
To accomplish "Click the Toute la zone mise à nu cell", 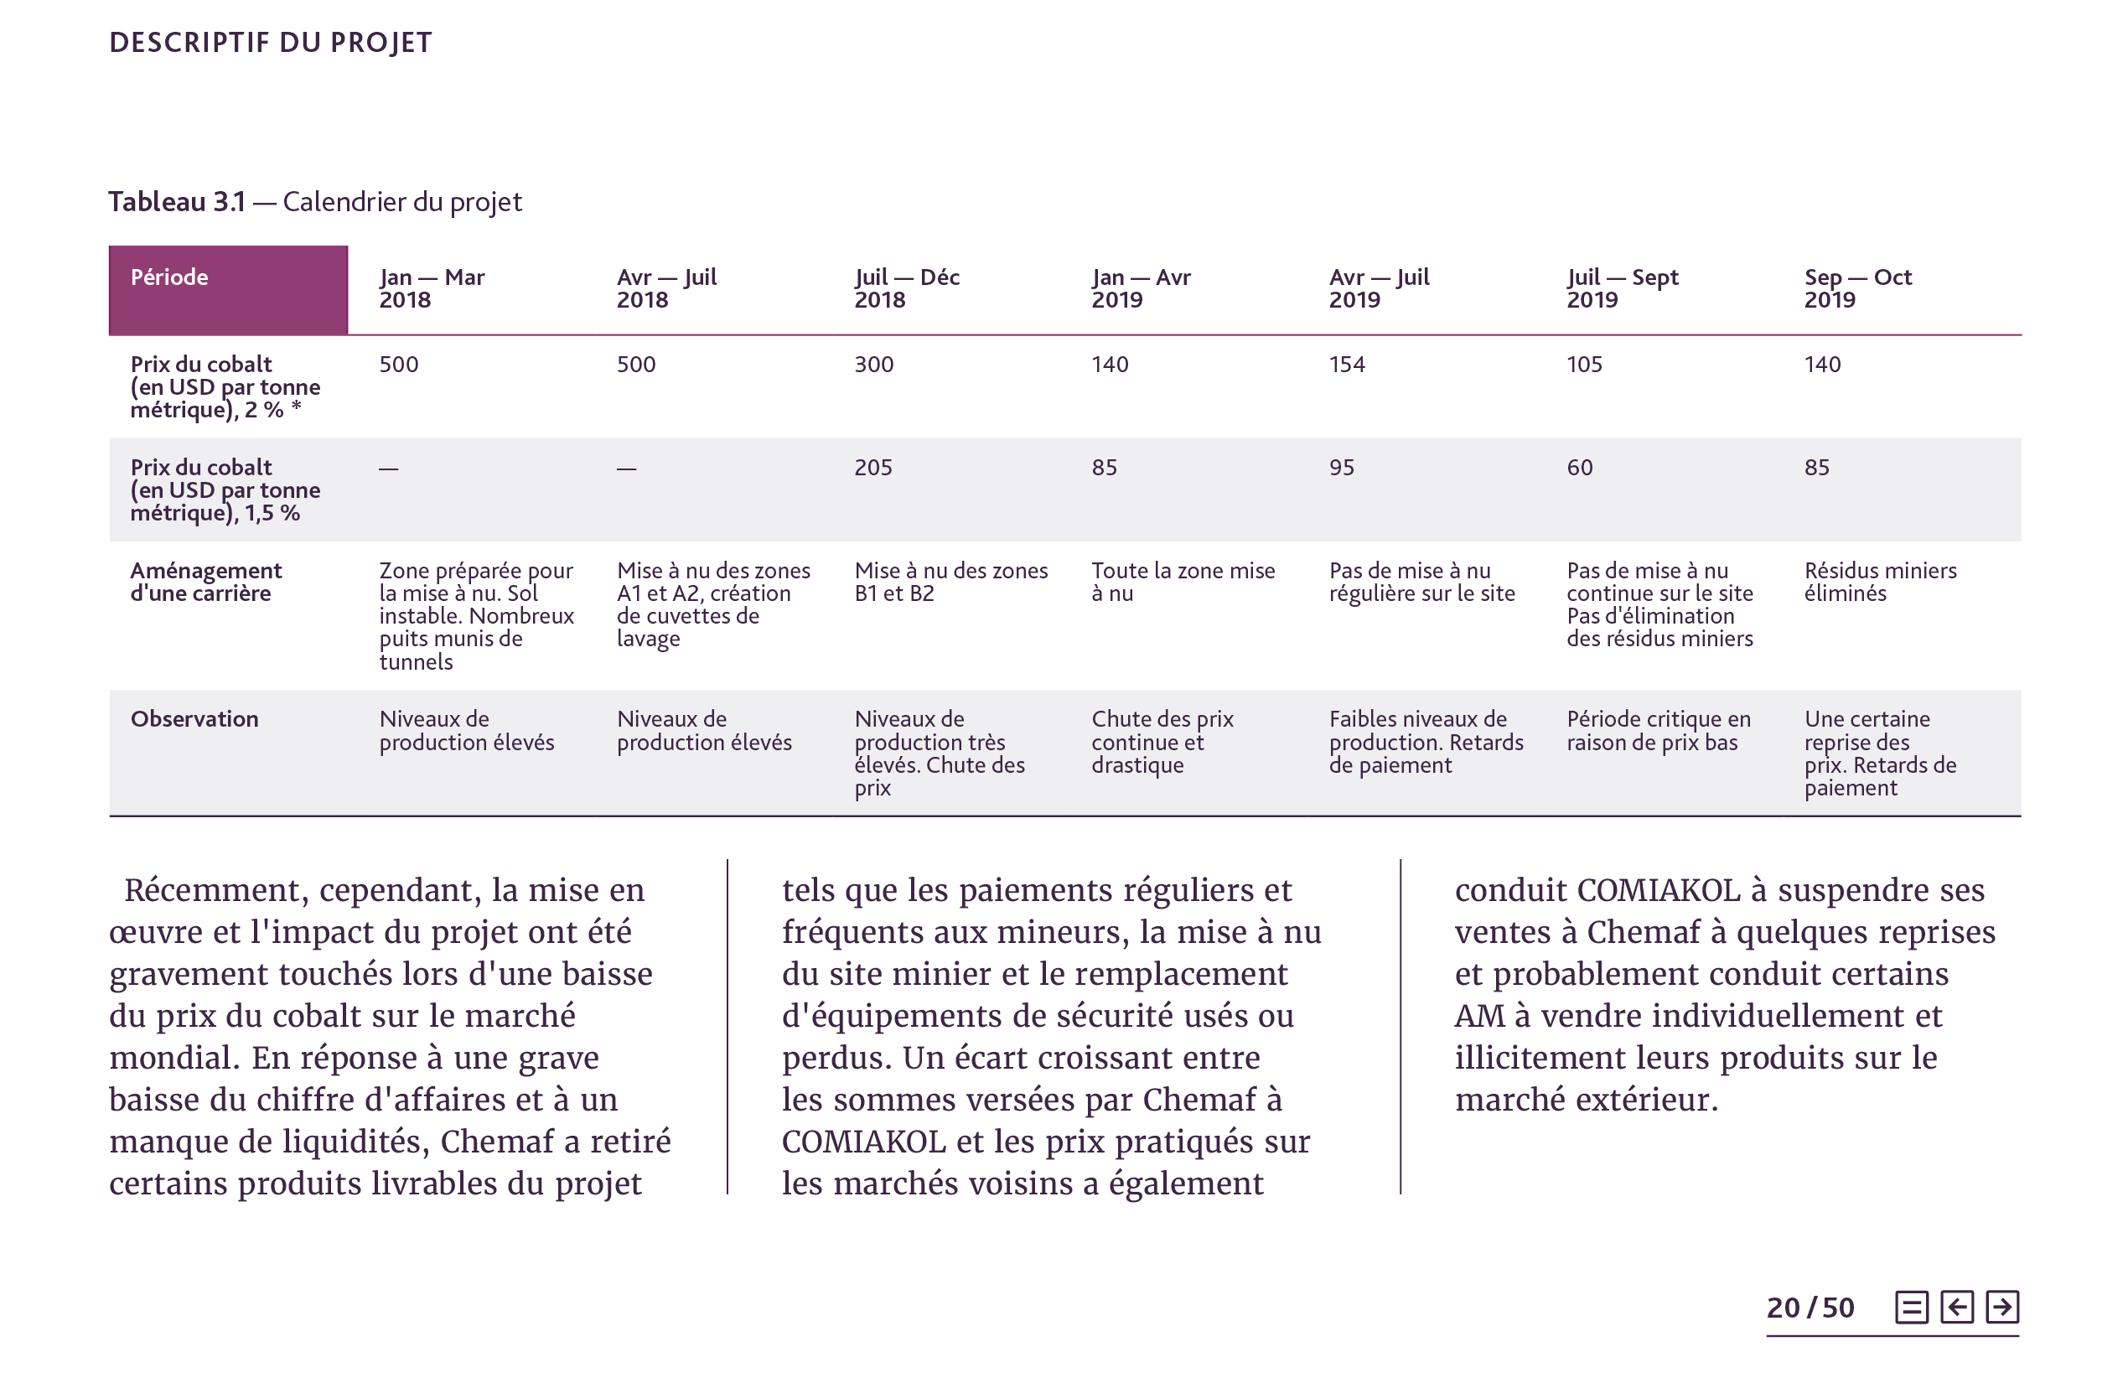I will 1183,582.
